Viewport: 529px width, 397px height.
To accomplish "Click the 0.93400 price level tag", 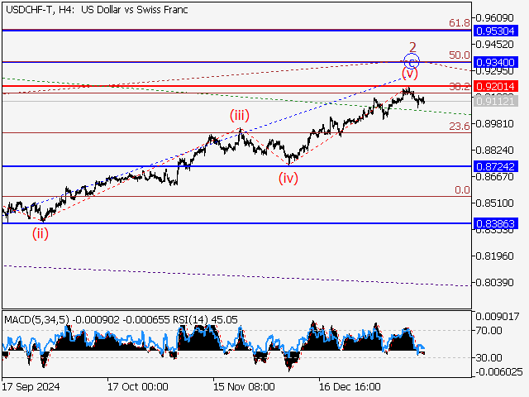I will (x=496, y=62).
